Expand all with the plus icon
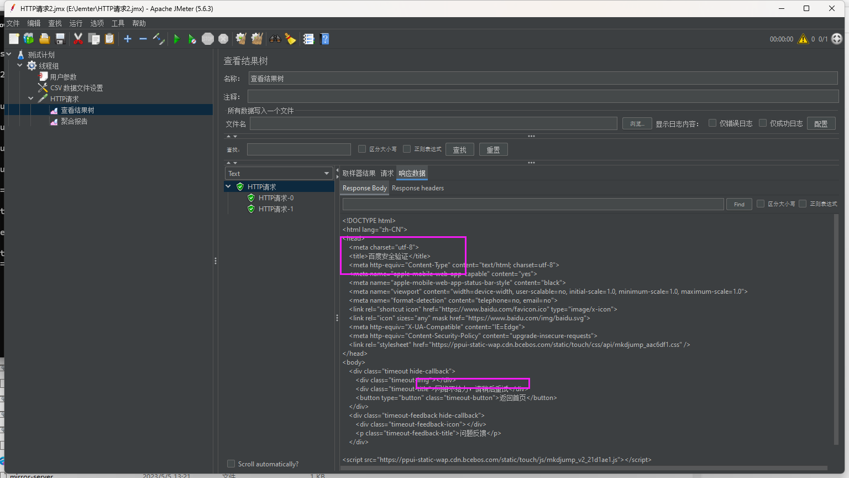Image resolution: width=849 pixels, height=478 pixels. (128, 39)
